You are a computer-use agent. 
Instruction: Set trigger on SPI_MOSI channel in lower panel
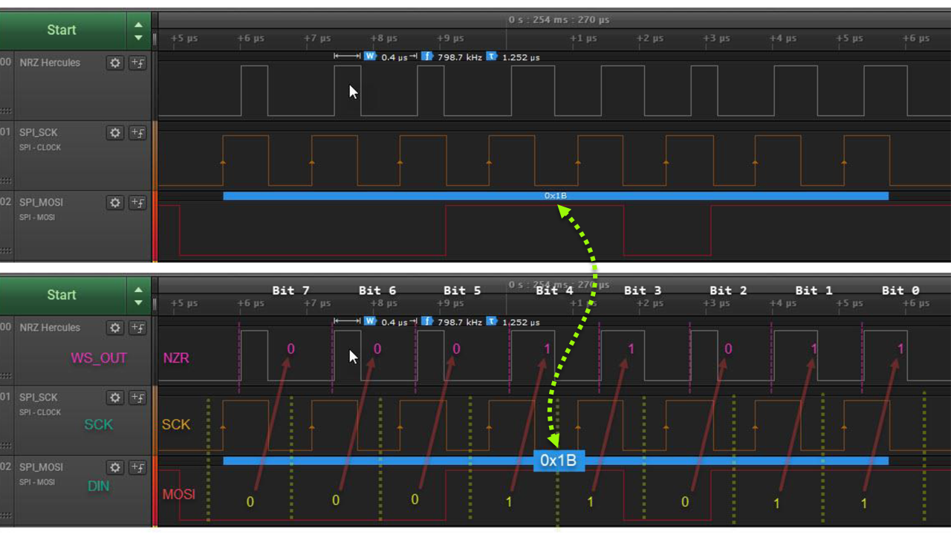tap(137, 467)
